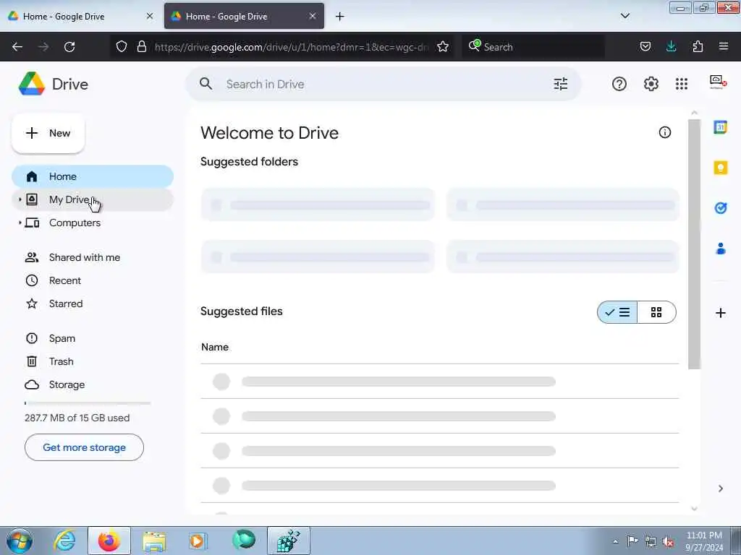This screenshot has height=555, width=741.
Task: Open Google Tasks side panel
Action: click(720, 207)
